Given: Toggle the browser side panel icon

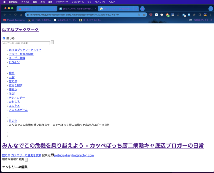Looking at the screenshot, I should 200,15.
